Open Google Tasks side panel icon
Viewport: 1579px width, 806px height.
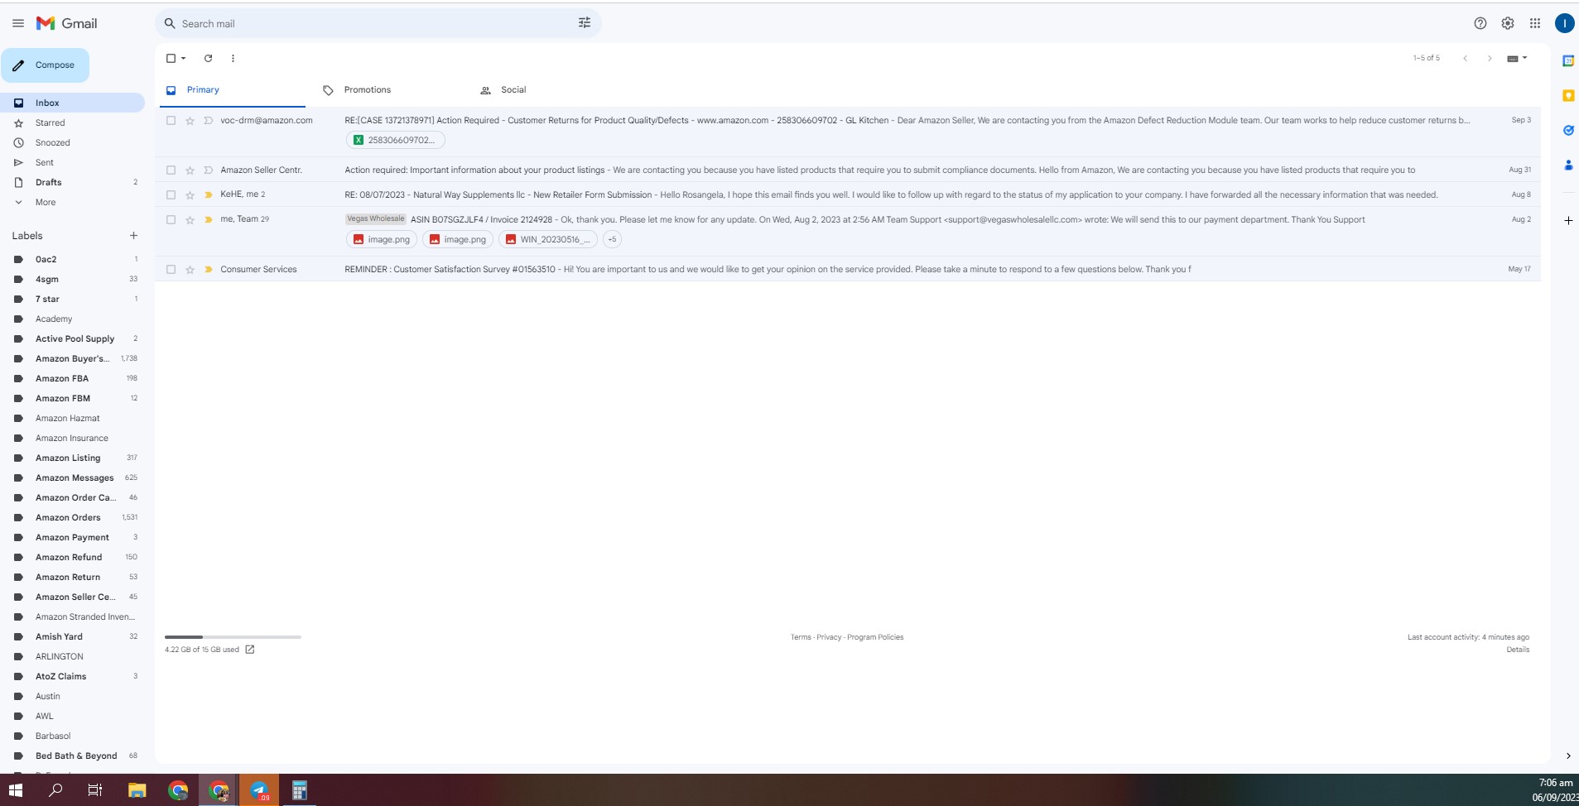pyautogui.click(x=1568, y=130)
